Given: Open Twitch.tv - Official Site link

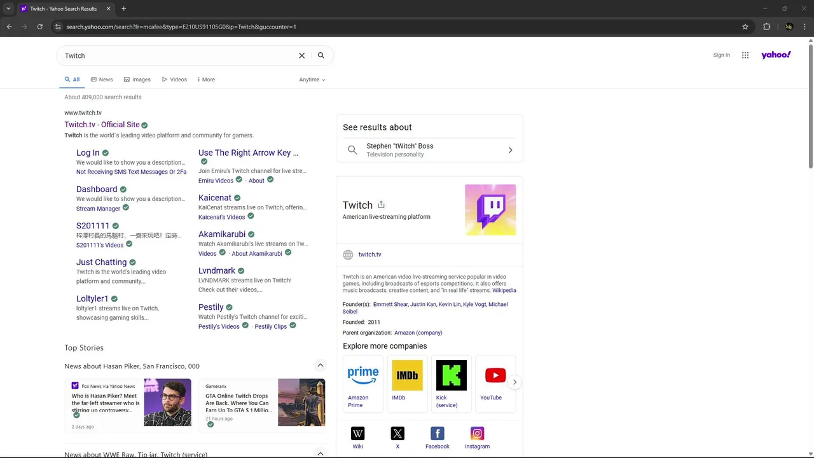Looking at the screenshot, I should (x=102, y=125).
